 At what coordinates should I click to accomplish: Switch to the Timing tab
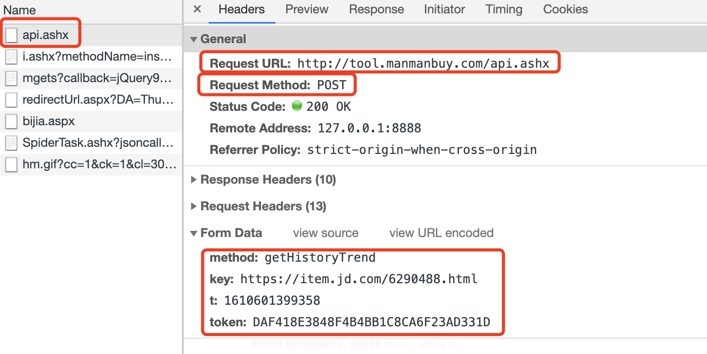pos(504,9)
